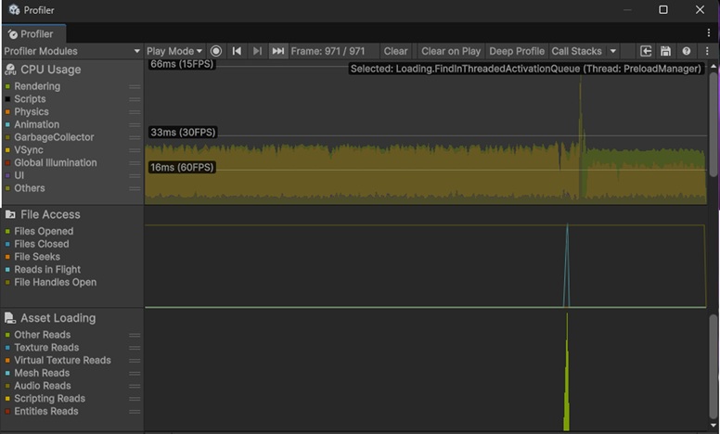Click the Unity icon in title bar
The height and width of the screenshot is (434, 720).
point(14,9)
